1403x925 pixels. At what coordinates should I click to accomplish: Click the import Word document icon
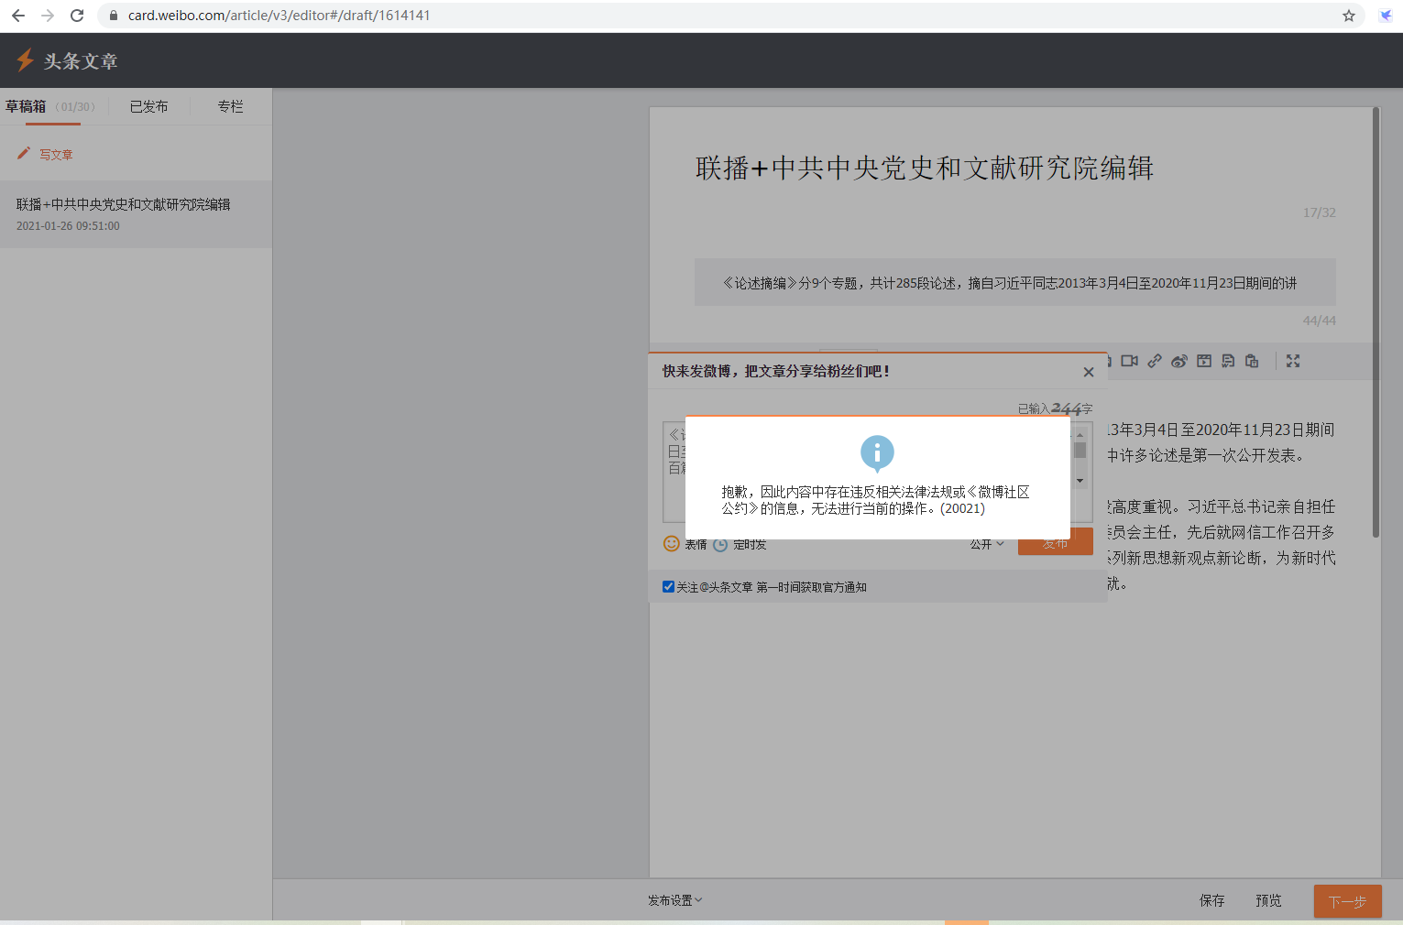point(1228,361)
